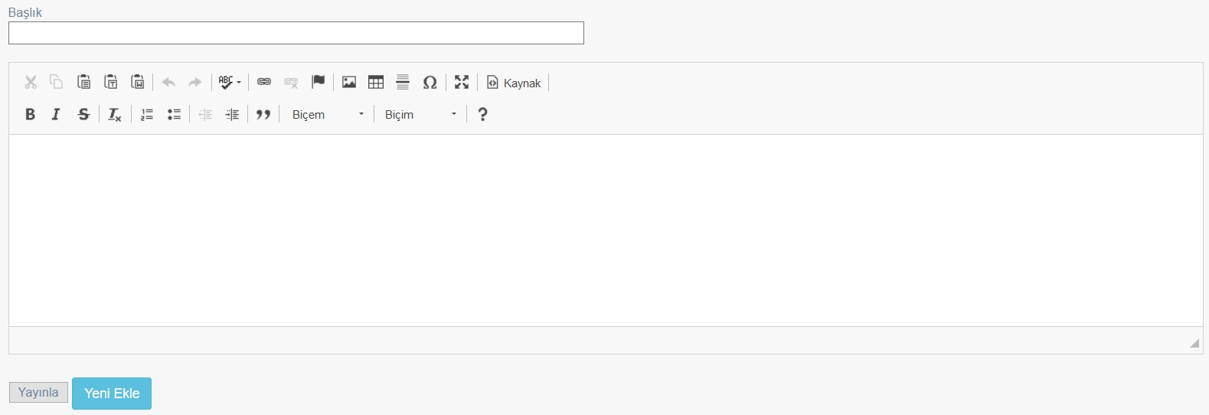Insert a link with the chain icon

coord(264,82)
